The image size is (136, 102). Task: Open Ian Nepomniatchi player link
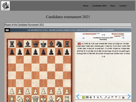point(89,34)
